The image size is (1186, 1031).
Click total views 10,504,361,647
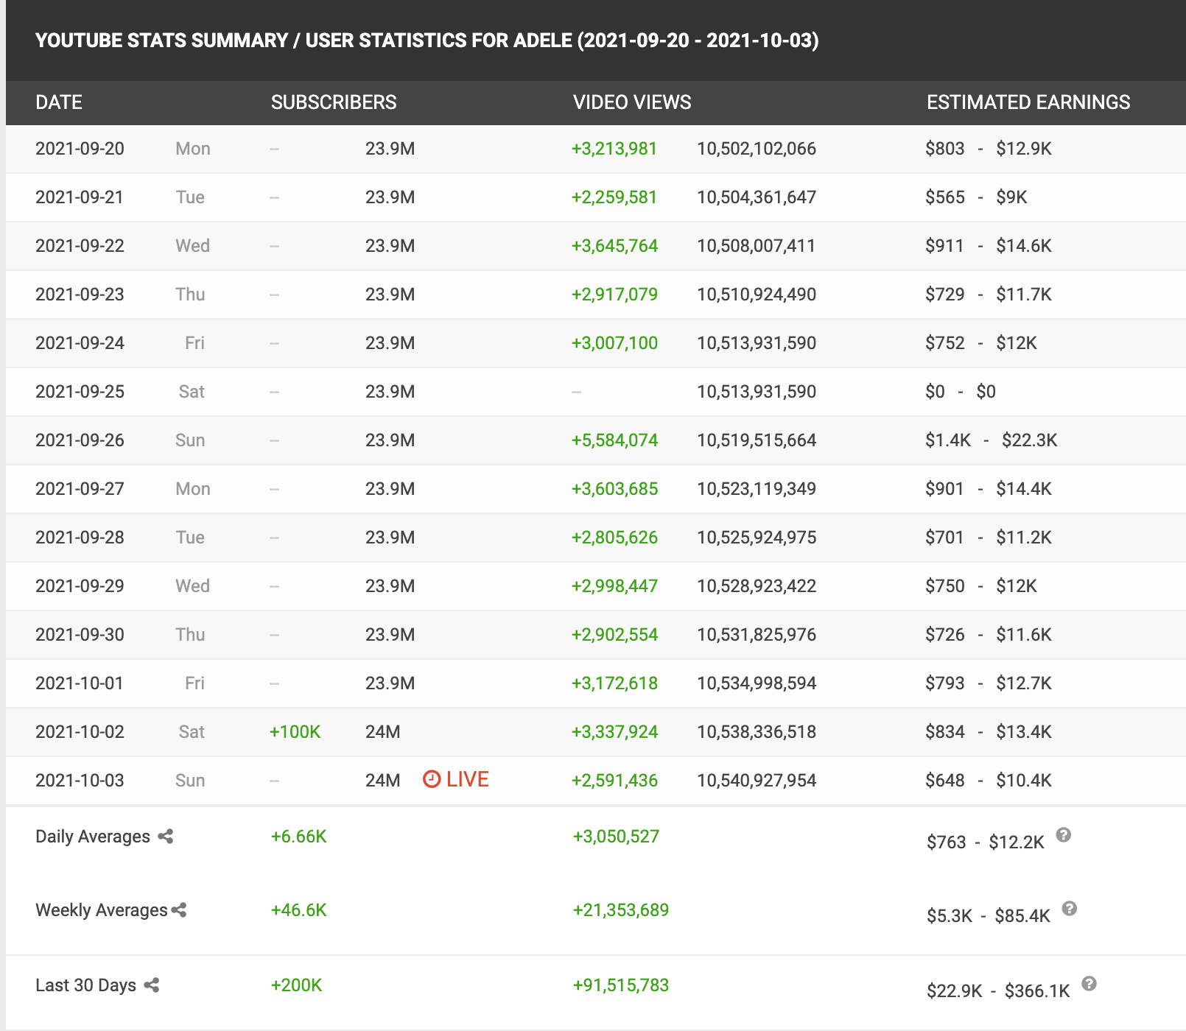pos(757,197)
